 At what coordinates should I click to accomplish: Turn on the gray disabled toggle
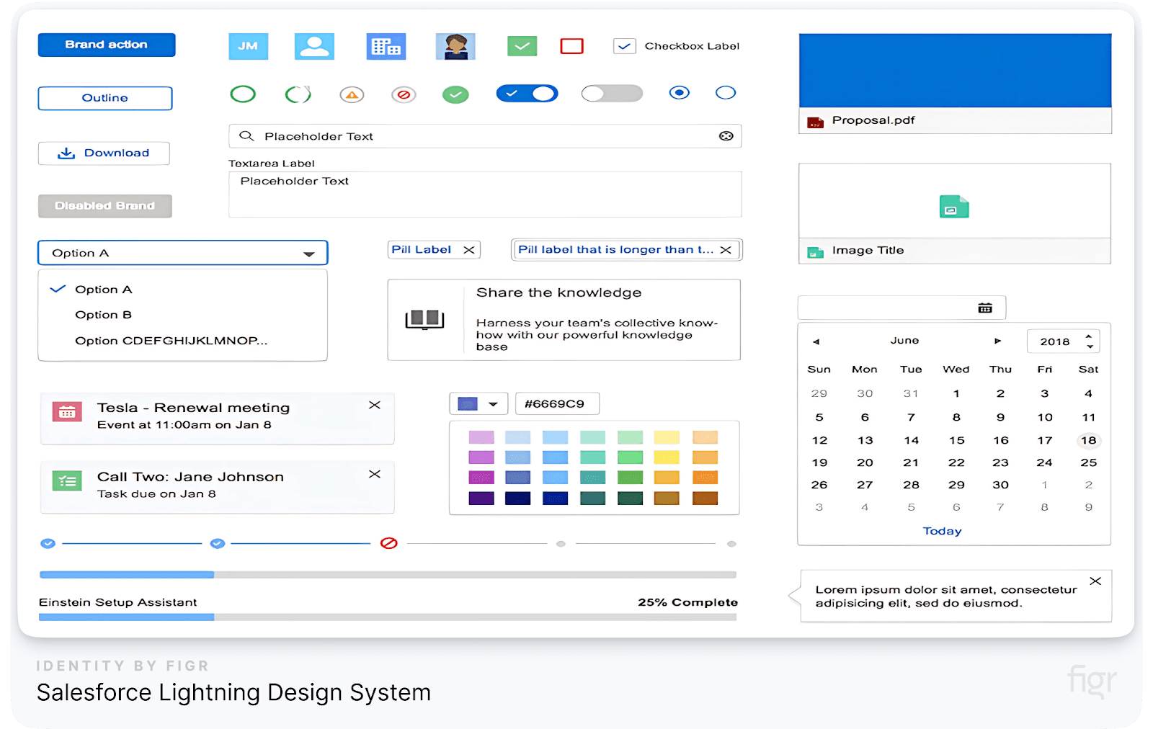click(x=612, y=94)
